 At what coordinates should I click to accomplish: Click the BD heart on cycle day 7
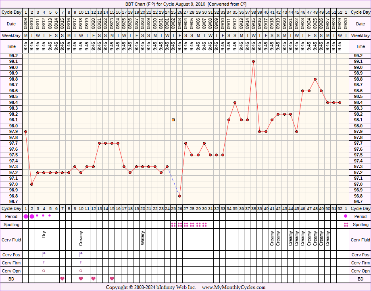click(63, 279)
